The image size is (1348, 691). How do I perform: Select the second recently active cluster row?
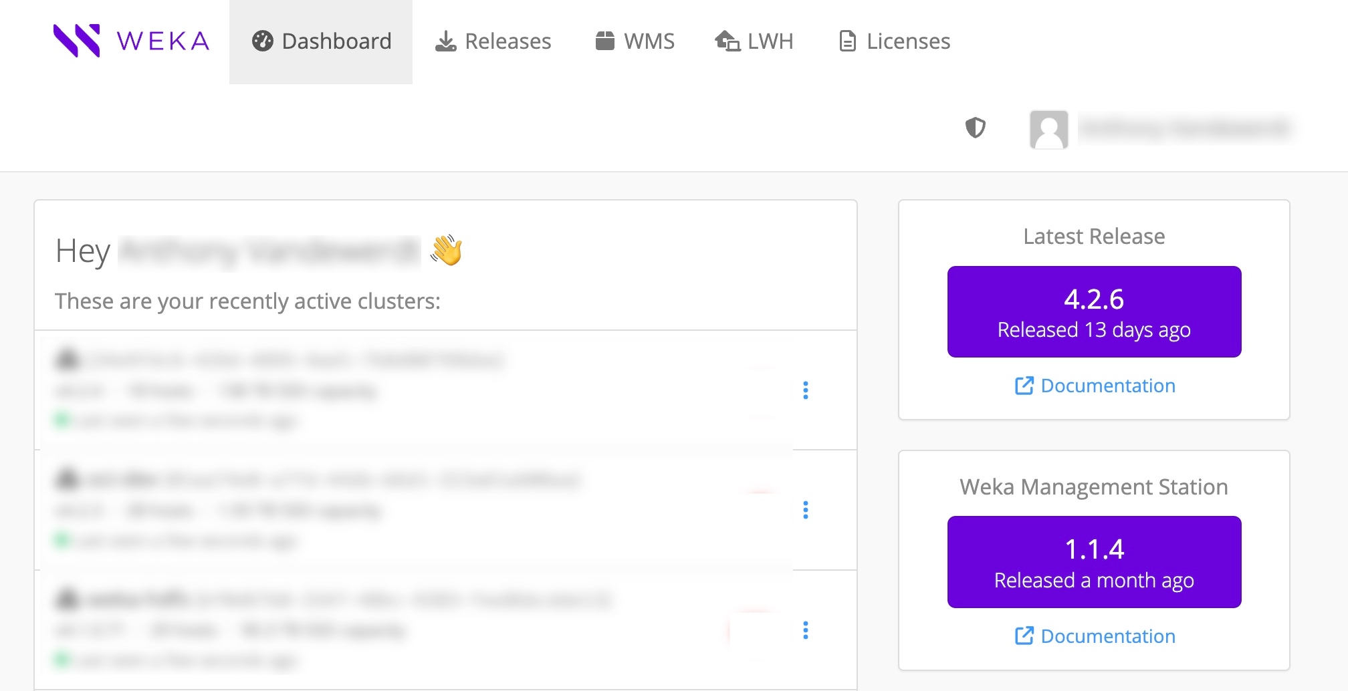[x=445, y=510]
